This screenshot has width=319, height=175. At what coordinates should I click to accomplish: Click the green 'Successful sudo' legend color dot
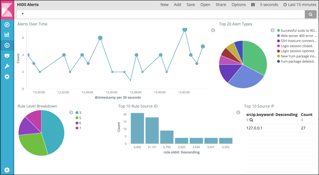tap(279, 31)
